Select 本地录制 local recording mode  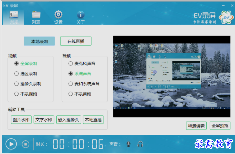[39, 41]
